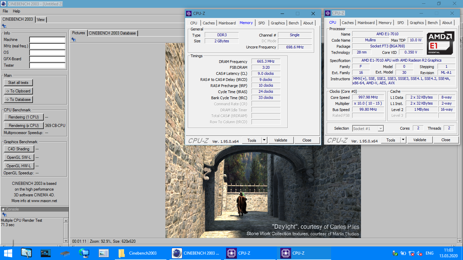Click the 369 CB-CPU result
This screenshot has height=260, width=463.
coord(55,126)
